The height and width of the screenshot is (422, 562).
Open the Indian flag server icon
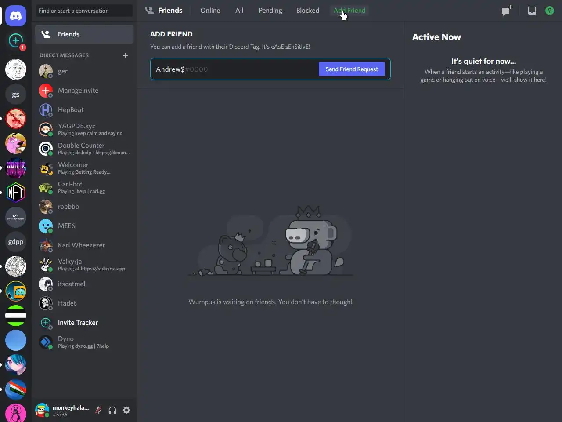16,389
